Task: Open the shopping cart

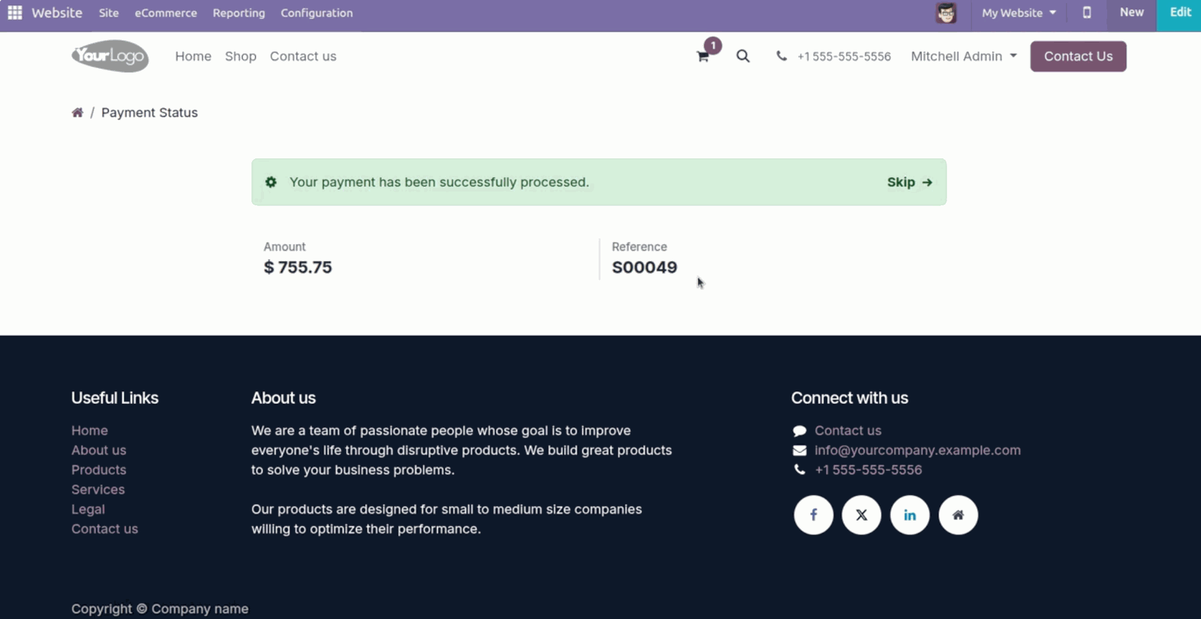Action: tap(703, 56)
